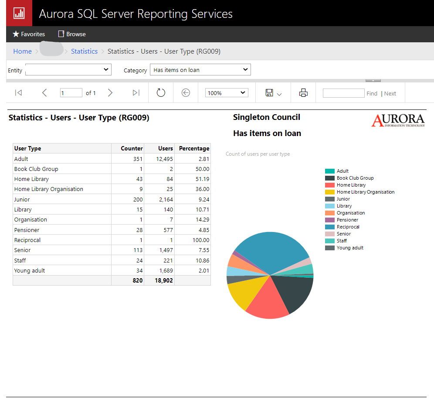
Task: Click the Pensioner legend label
Action: click(347, 220)
